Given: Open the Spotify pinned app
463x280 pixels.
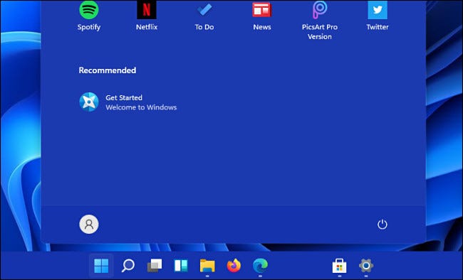Looking at the screenshot, I should click(89, 16).
